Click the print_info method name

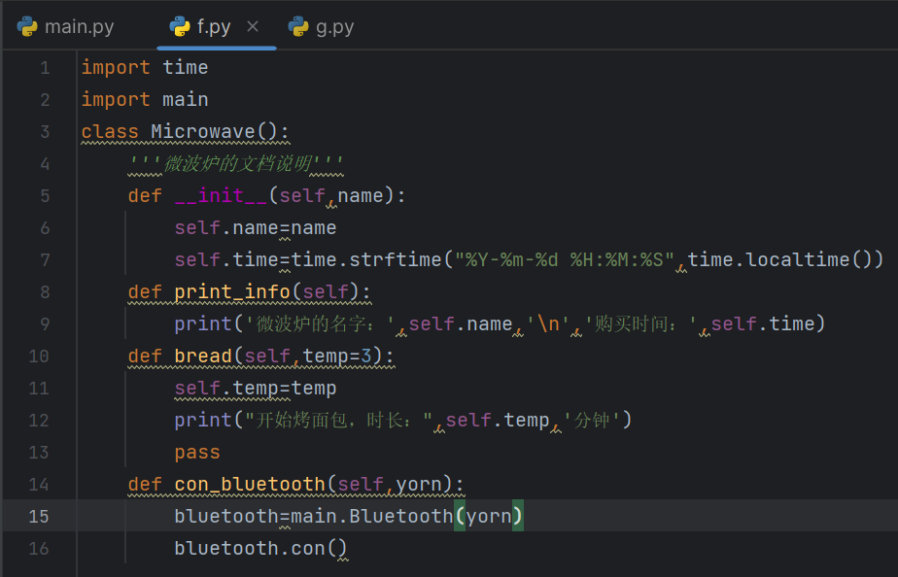coord(232,291)
